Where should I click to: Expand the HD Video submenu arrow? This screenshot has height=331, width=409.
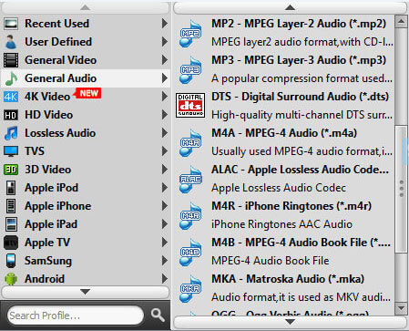click(164, 115)
